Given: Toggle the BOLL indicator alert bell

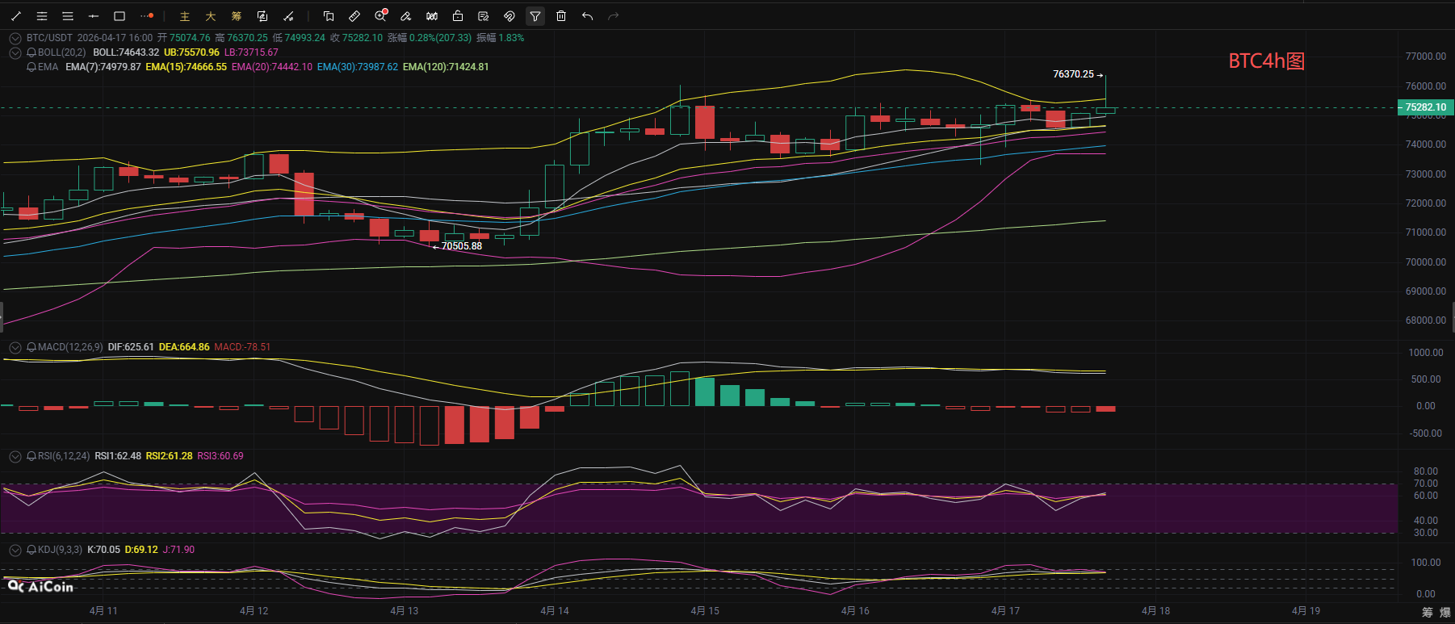Looking at the screenshot, I should click(x=31, y=52).
